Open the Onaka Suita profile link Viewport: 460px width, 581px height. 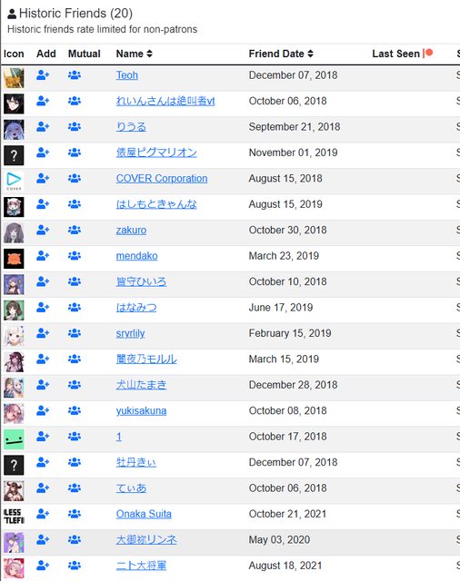pyautogui.click(x=144, y=514)
